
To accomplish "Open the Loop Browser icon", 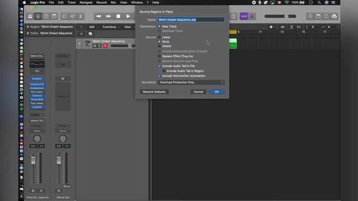I will pos(326,16).
